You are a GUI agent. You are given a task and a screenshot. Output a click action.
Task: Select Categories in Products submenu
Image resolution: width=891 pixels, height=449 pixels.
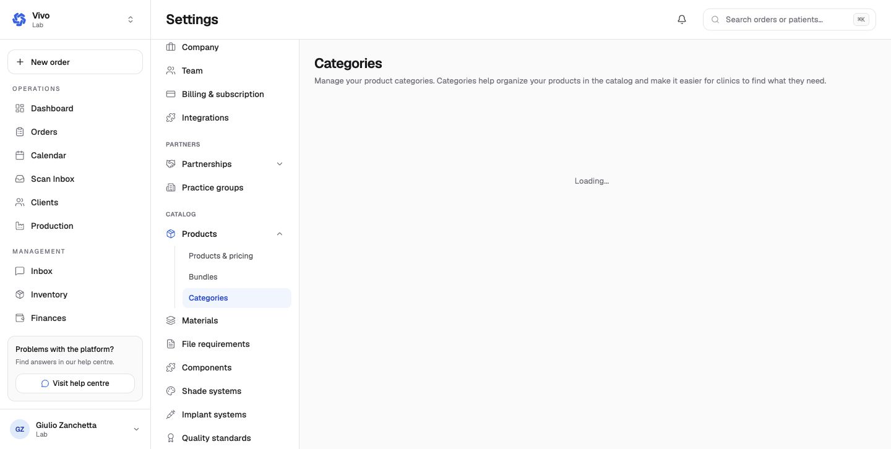236,298
